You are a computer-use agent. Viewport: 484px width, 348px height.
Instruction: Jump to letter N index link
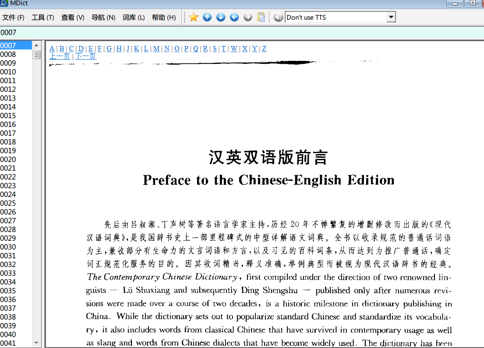point(167,49)
